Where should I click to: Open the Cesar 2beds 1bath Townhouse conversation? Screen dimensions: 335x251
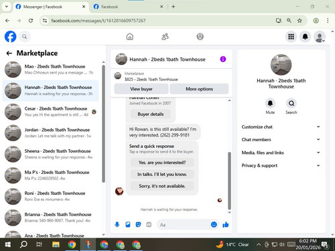coord(50,112)
